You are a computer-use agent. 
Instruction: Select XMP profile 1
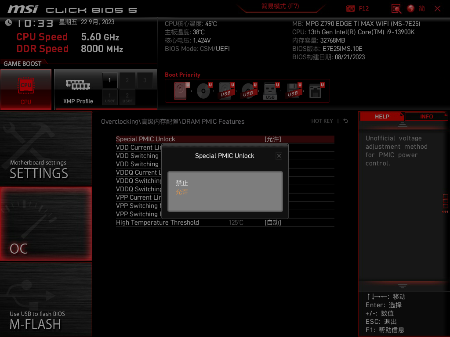click(x=109, y=80)
